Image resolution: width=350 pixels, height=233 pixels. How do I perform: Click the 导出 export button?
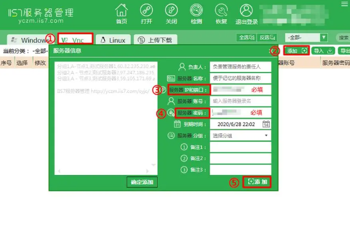(x=344, y=51)
